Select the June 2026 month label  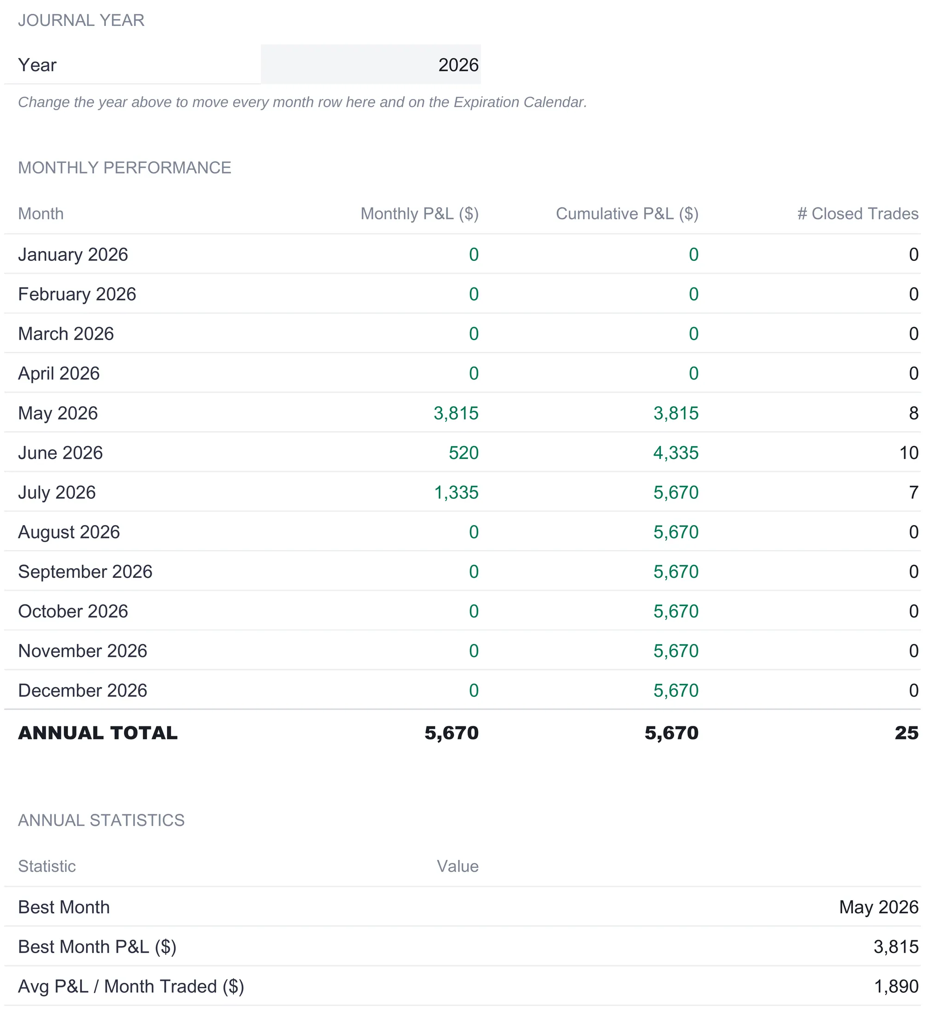(61, 453)
